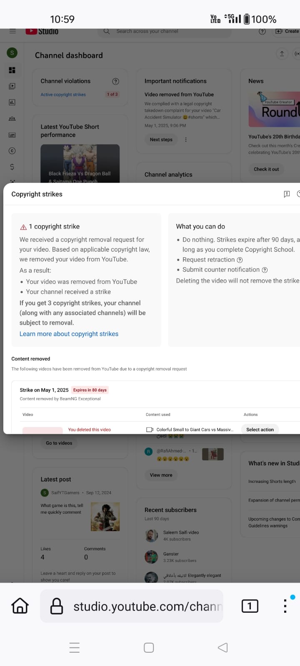Open three-dot menu beside Next steps
300x666 pixels.
[186, 140]
